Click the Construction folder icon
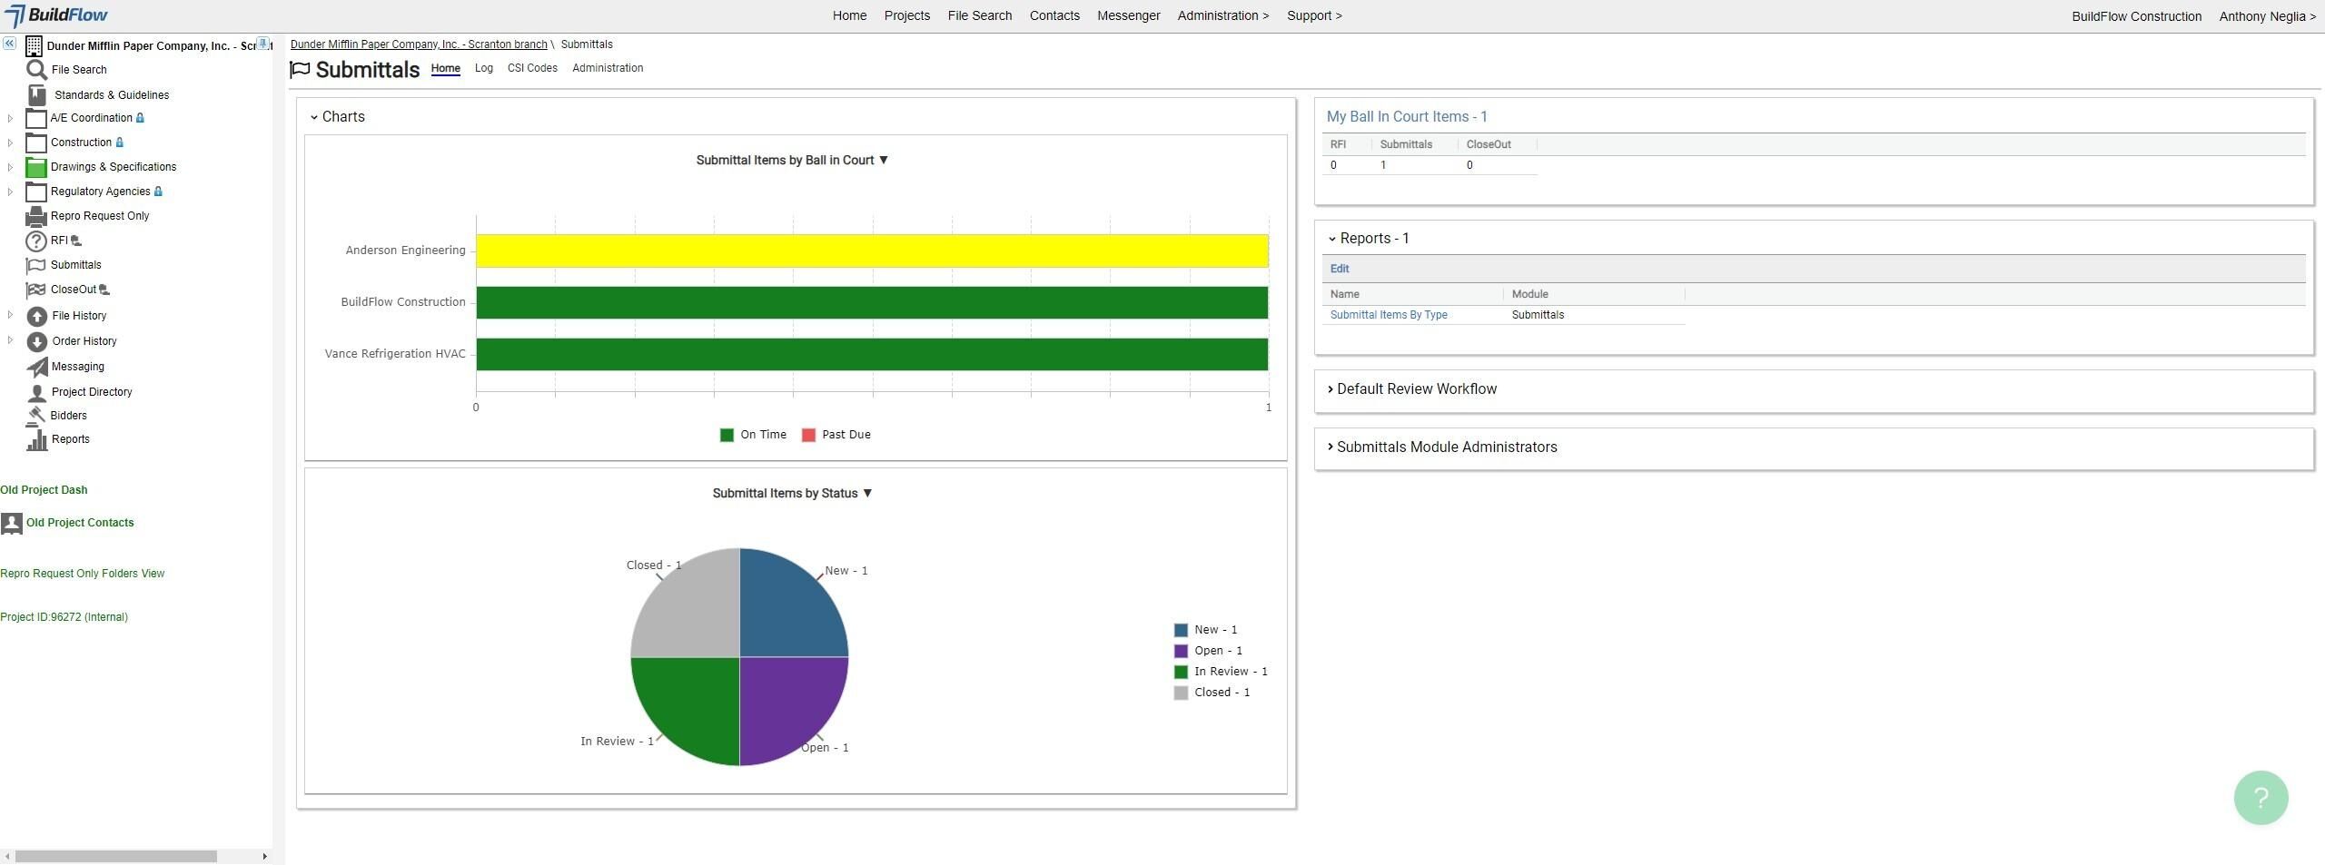The image size is (2325, 865). point(36,143)
